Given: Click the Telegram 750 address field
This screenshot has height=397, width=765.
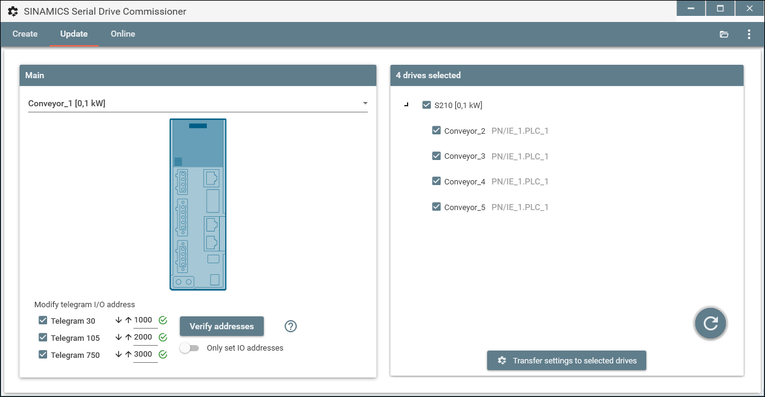Looking at the screenshot, I should click(145, 355).
